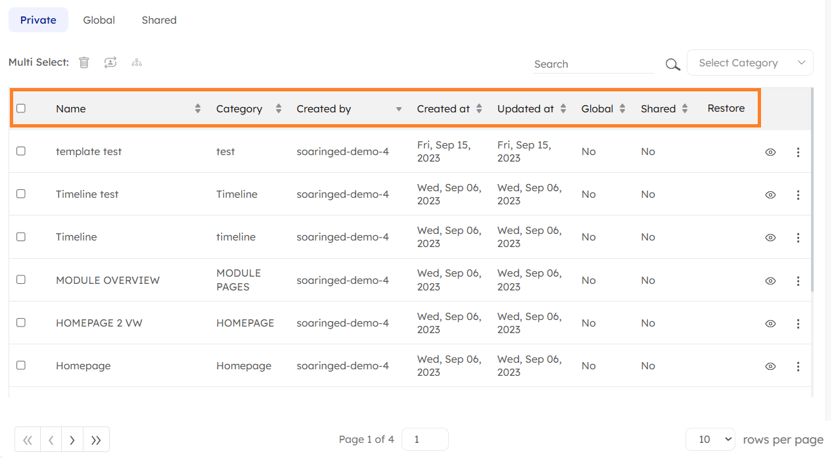The image size is (832, 458).
Task: Sort the table by Name column
Action: click(x=198, y=109)
